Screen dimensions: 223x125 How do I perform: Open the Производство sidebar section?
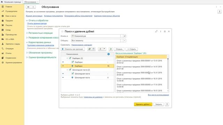coord(11,35)
